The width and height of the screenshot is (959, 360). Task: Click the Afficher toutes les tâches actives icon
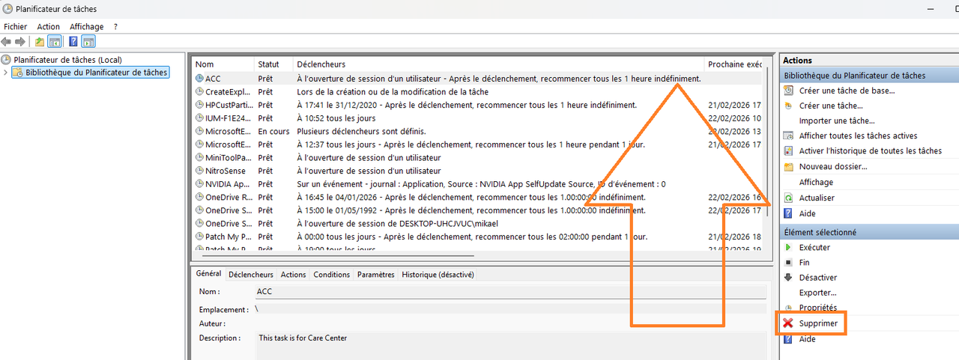(x=788, y=136)
